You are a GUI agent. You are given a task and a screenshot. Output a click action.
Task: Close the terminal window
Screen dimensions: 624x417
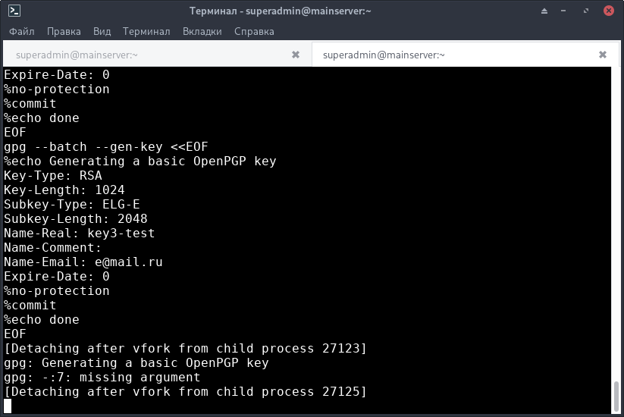click(608, 11)
